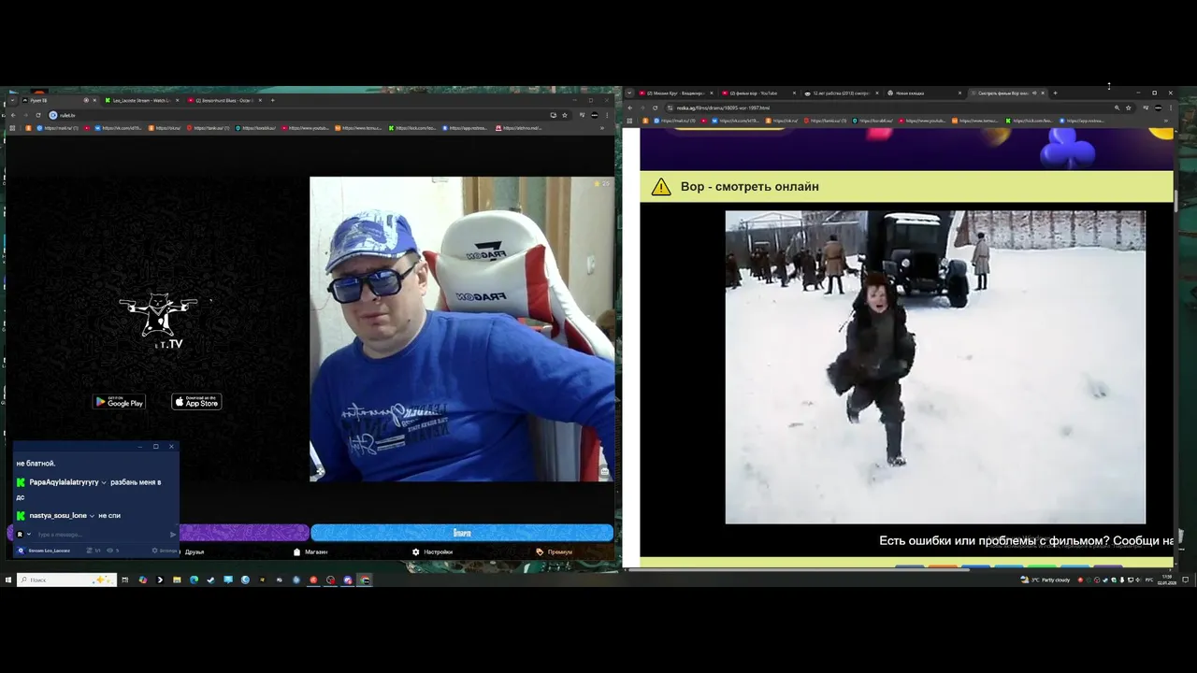Reload the page in the left browser
Image resolution: width=1197 pixels, height=673 pixels.
tap(38, 115)
